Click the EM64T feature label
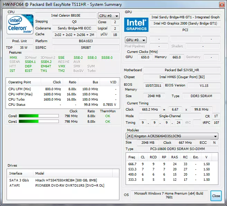This screenshot has height=206, width=227. tap(46, 66)
